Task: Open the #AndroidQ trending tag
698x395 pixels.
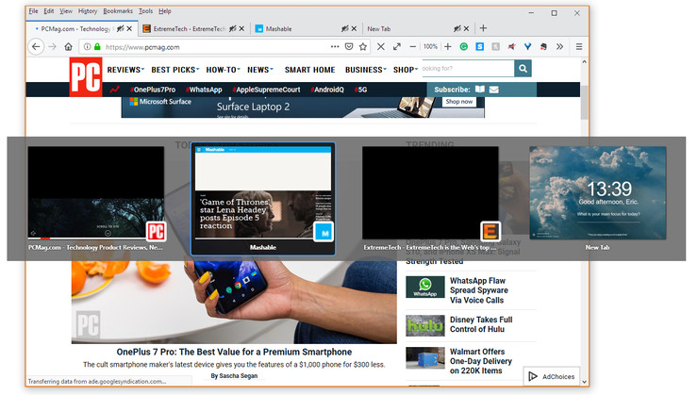Action: (327, 90)
